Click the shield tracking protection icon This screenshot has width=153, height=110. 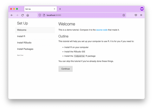40,15
